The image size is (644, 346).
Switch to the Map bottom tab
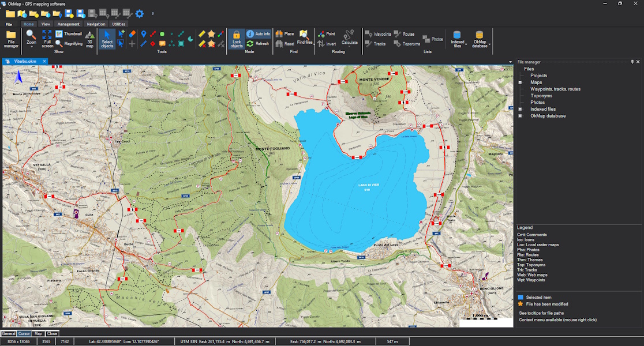click(38, 334)
